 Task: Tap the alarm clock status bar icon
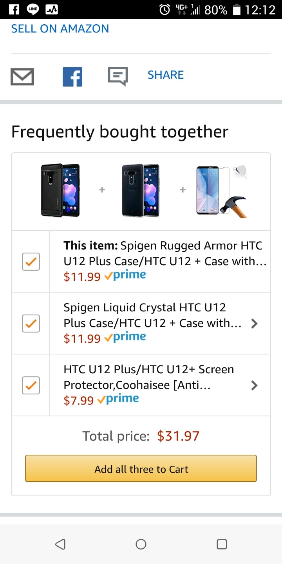coord(165,9)
